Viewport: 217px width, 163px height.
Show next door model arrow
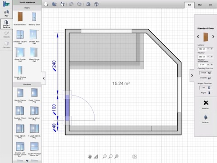coord(213,37)
